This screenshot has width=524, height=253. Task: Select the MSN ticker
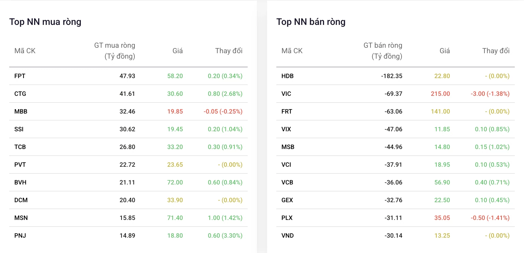[21, 218]
